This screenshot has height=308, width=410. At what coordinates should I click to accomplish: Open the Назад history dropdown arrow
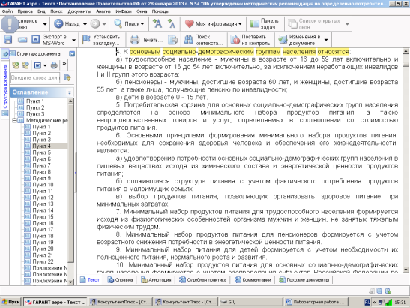85,24
